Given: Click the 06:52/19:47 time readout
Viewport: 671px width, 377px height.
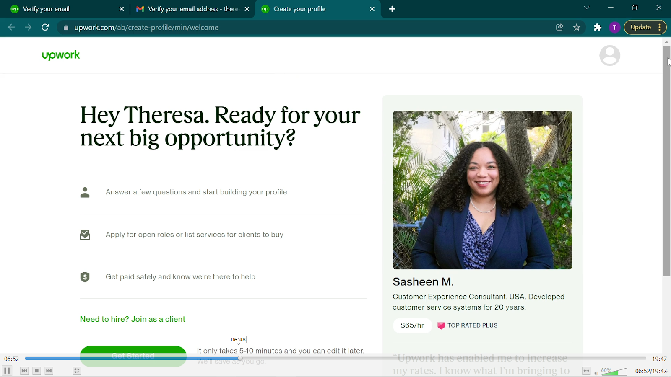Looking at the screenshot, I should click(x=651, y=371).
